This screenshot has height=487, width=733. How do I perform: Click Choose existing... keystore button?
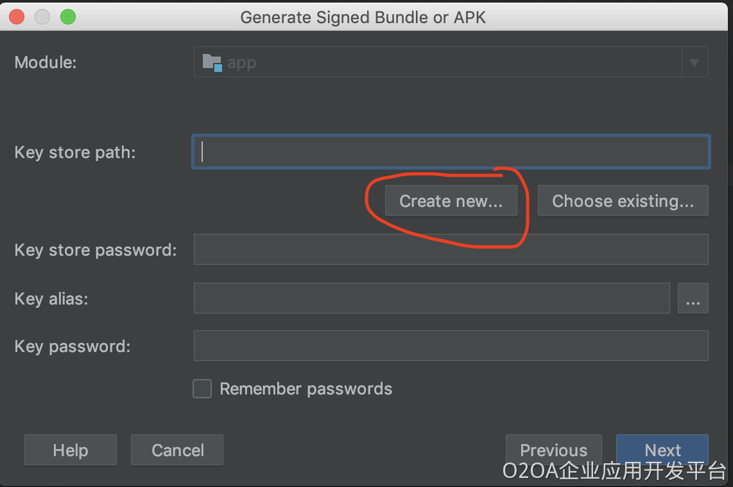coord(623,201)
